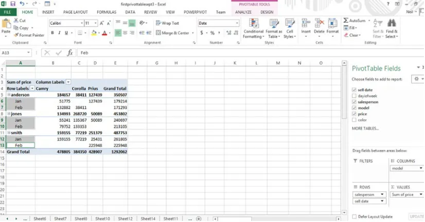425x222 pixels.
Task: Uncheck the sell date field
Action: click(354, 90)
